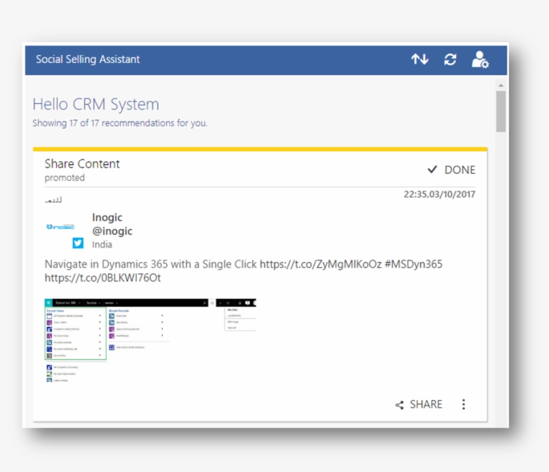
Task: Mark the Share Content card as DONE
Action: pos(451,170)
